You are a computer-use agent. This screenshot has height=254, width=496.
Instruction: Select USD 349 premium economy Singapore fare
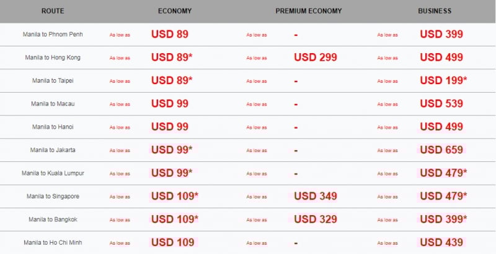point(316,196)
